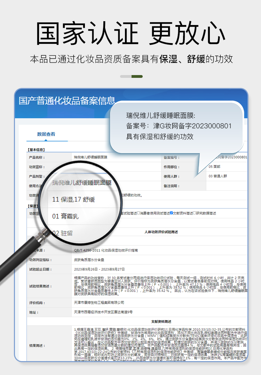Click 01 膏霜乳 in the magnifier

[x=65, y=216]
